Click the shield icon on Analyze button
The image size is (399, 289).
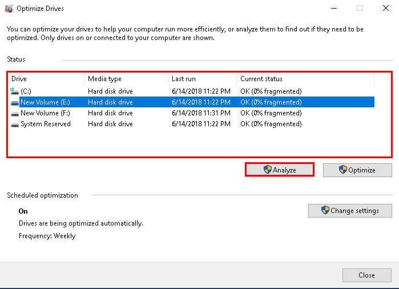click(267, 170)
